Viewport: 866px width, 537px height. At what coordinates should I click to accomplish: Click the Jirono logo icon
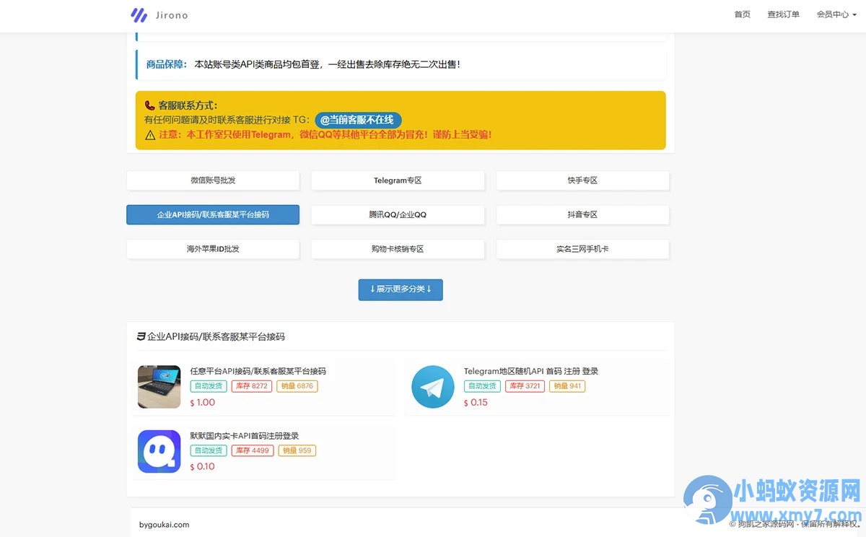tap(139, 14)
